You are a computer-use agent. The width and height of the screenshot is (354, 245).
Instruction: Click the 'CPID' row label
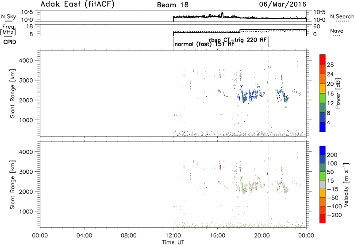point(10,42)
